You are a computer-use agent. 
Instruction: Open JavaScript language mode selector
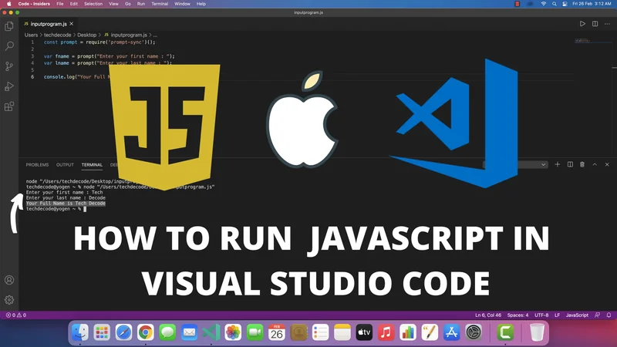[x=578, y=315]
